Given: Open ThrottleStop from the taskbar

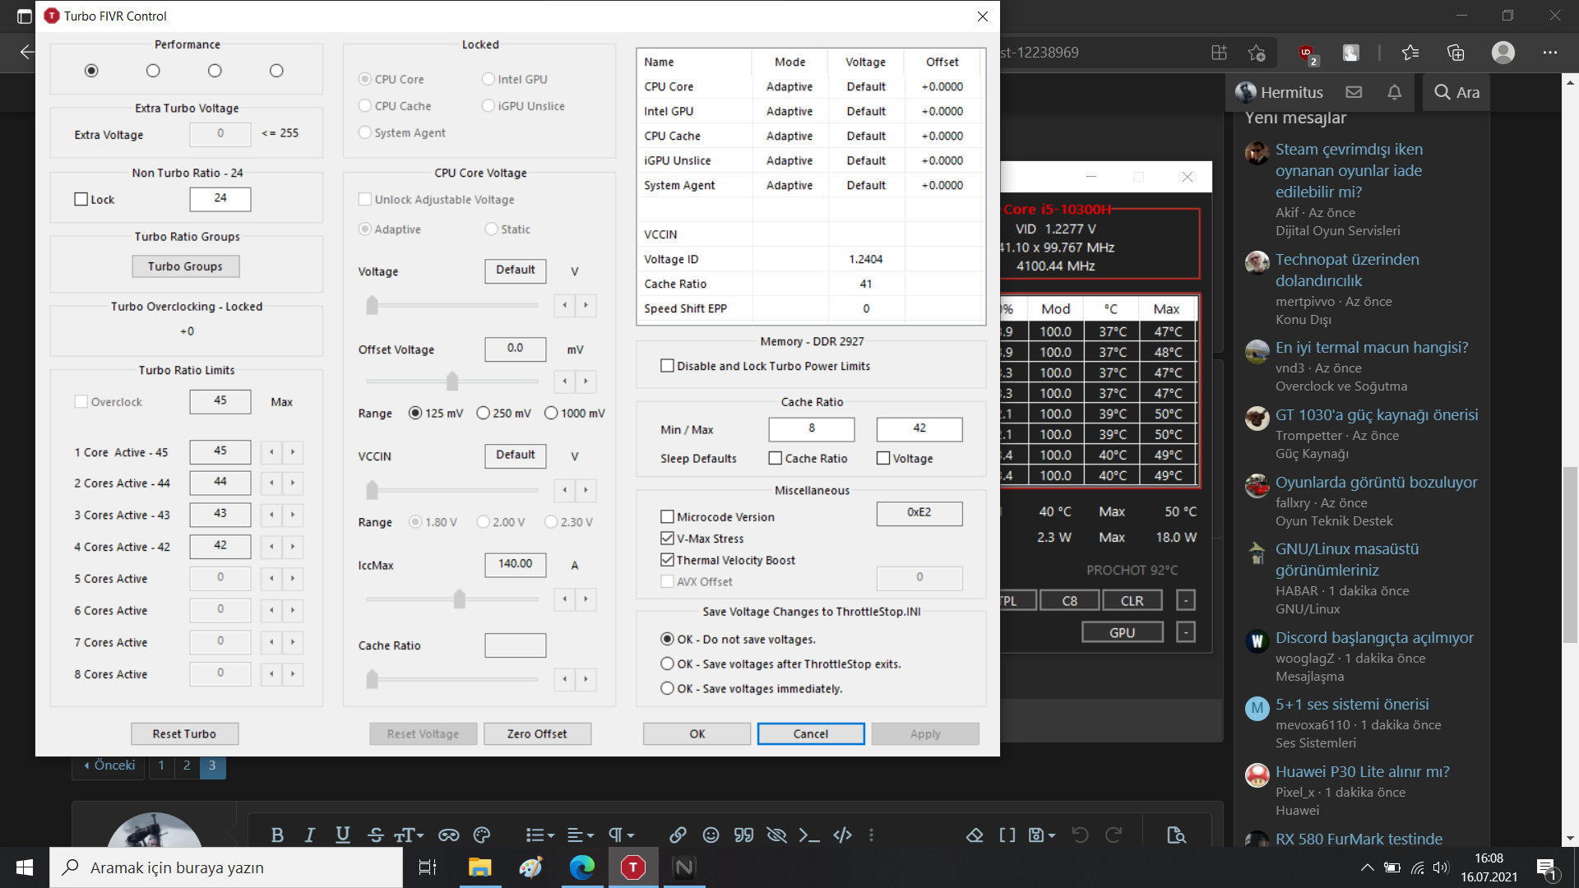Looking at the screenshot, I should tap(632, 867).
